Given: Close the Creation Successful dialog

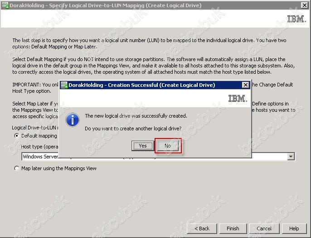Looking at the screenshot, I should 246,85.
